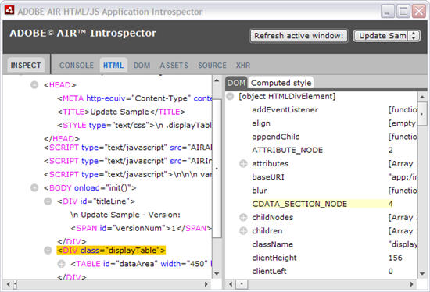The height and width of the screenshot is (292, 430).
Task: Open the ASSETS tab
Action: pyautogui.click(x=174, y=66)
